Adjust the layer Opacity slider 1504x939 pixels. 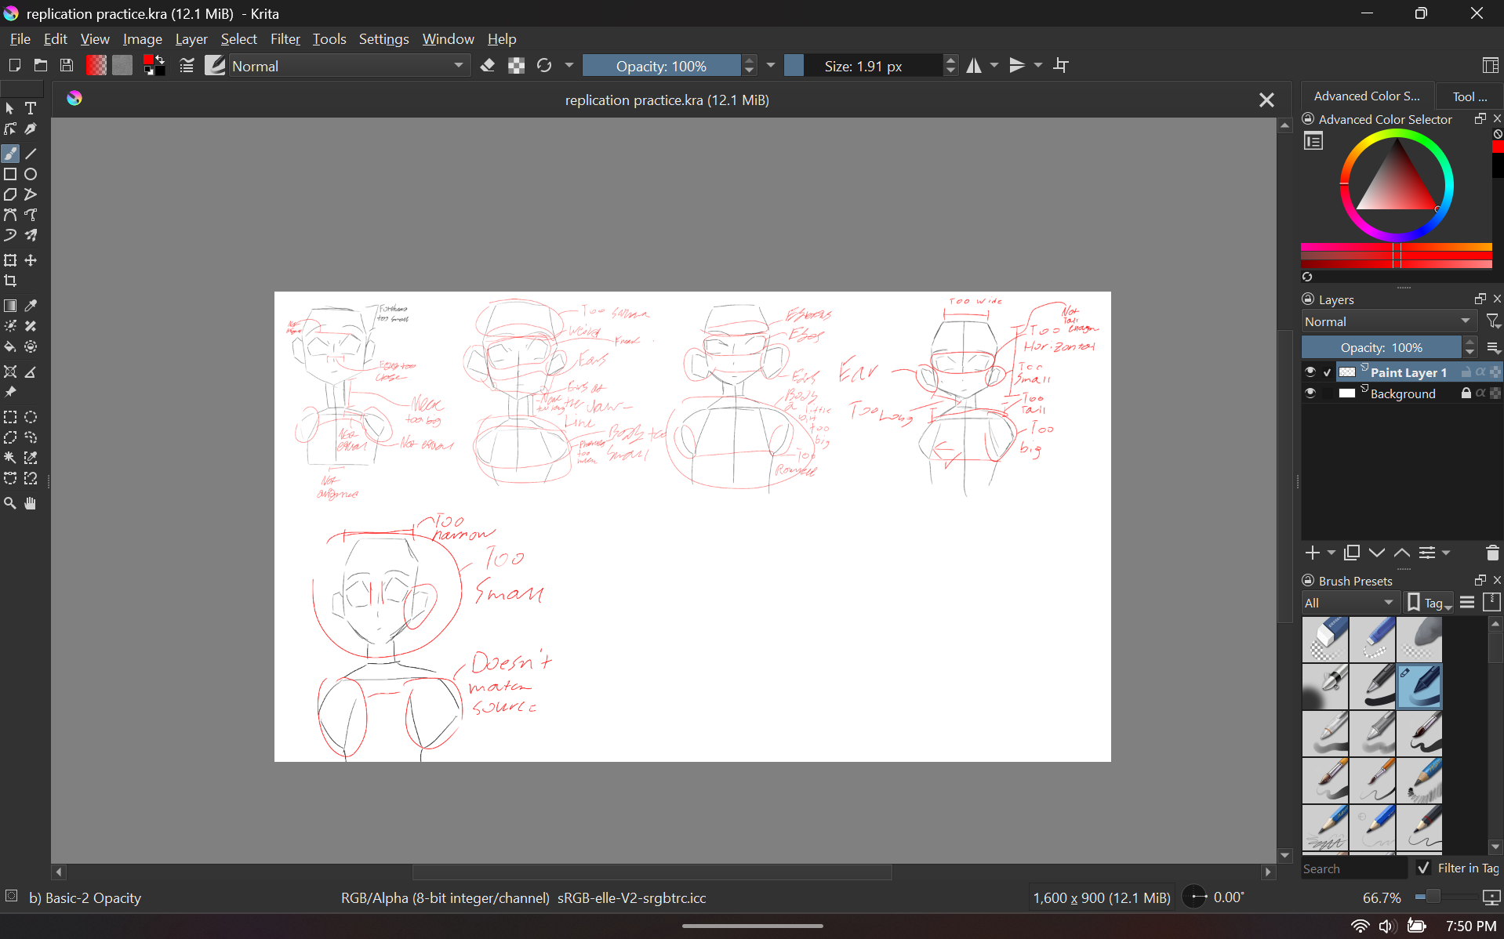click(x=1381, y=347)
